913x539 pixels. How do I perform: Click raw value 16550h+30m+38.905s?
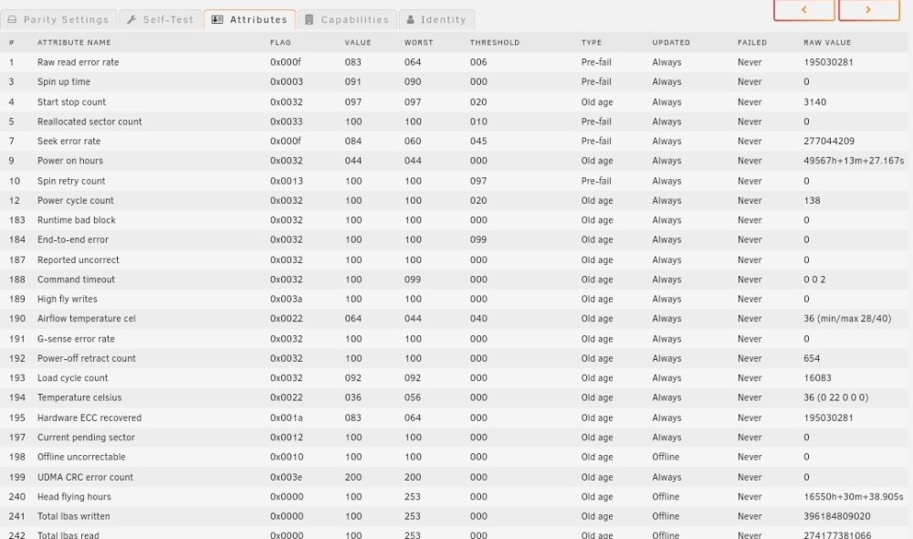pos(854,497)
